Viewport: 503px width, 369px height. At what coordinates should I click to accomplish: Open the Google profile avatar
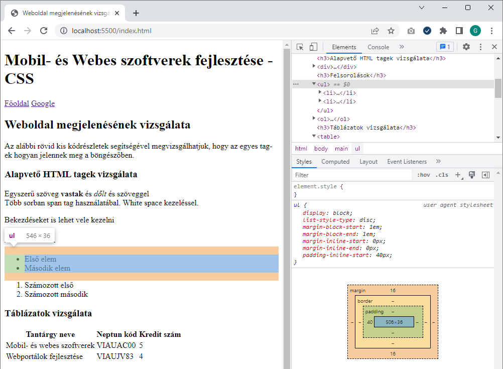pyautogui.click(x=475, y=31)
